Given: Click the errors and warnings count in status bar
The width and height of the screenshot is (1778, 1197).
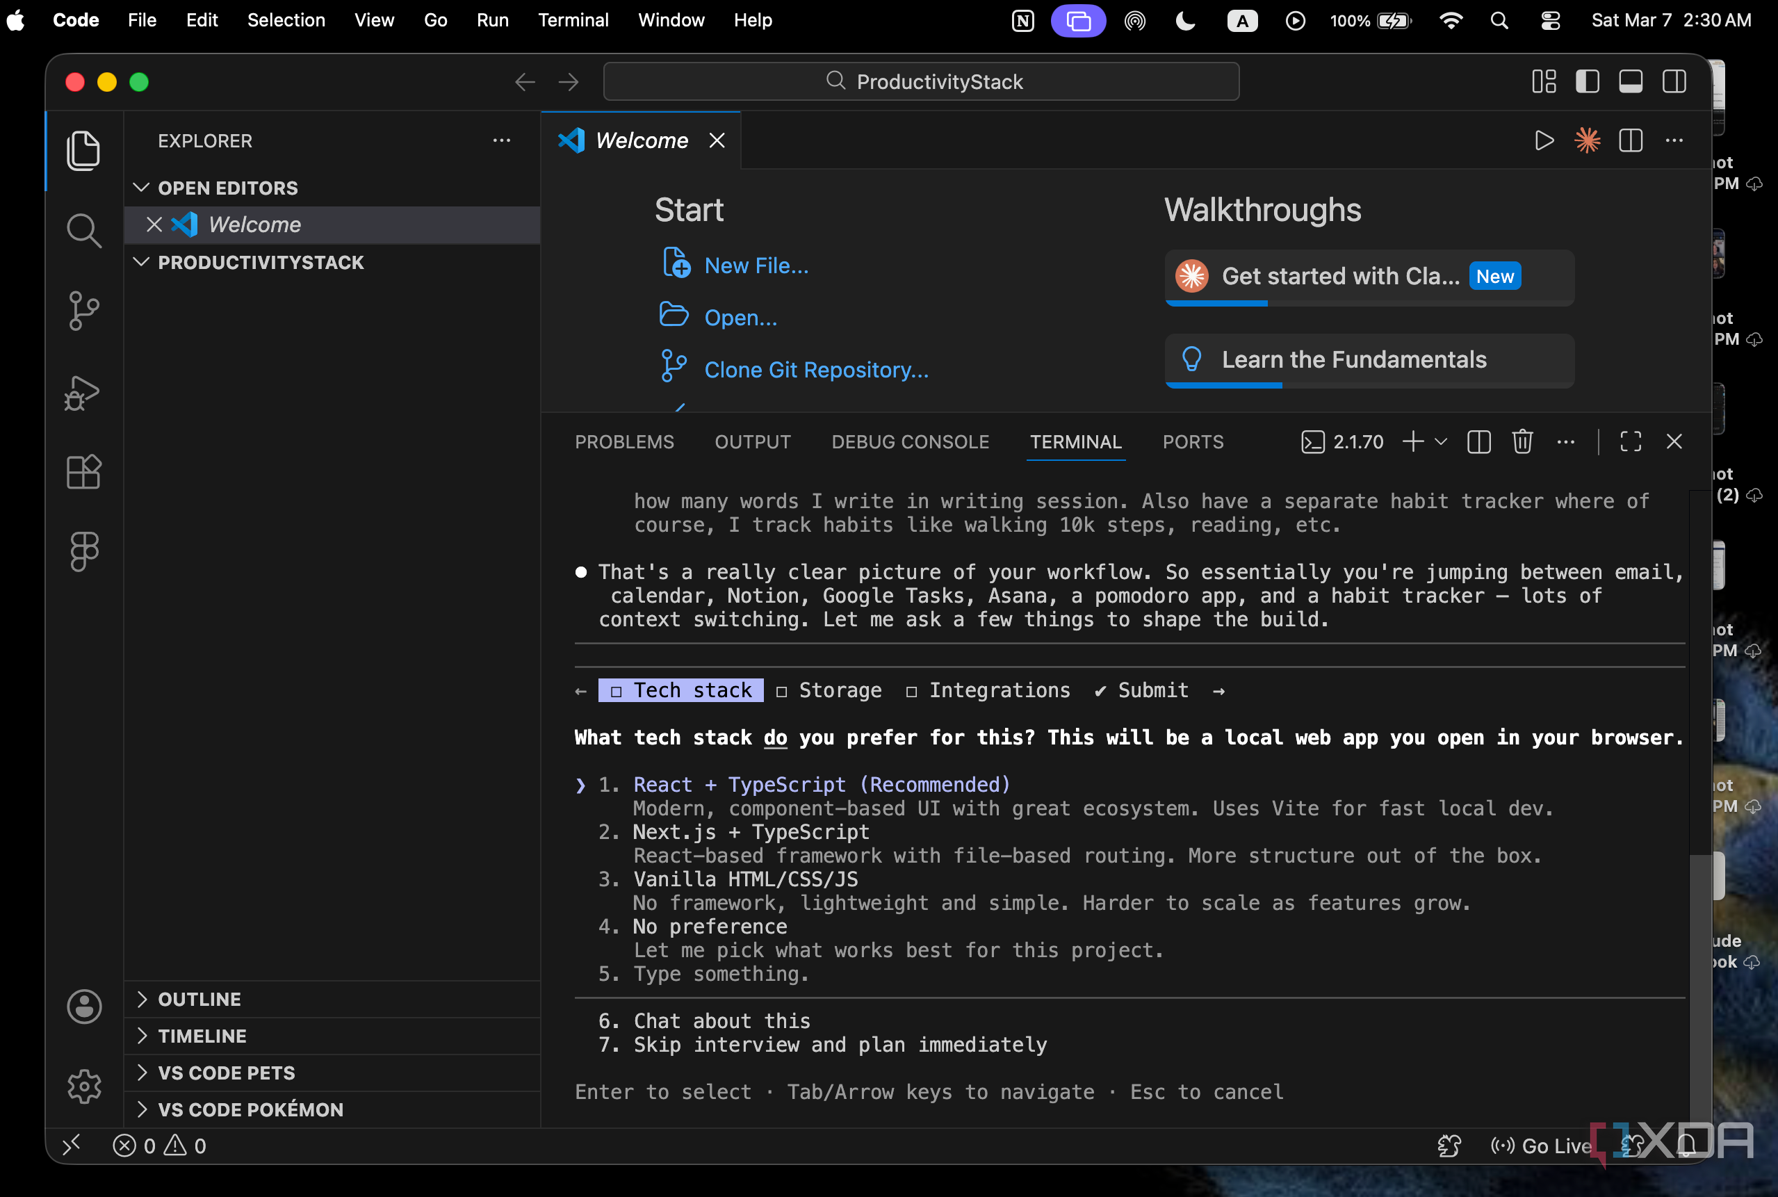Looking at the screenshot, I should [x=160, y=1145].
